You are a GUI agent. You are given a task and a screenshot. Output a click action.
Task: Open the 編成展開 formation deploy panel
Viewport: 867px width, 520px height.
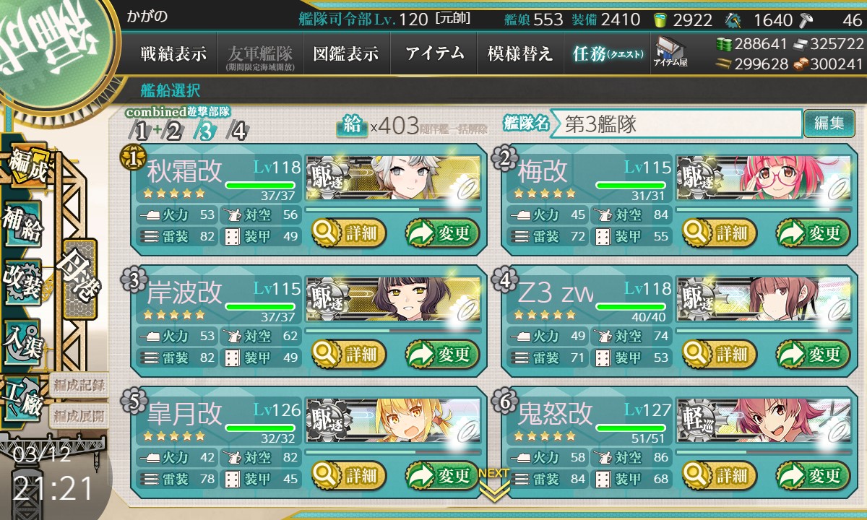pyautogui.click(x=79, y=416)
